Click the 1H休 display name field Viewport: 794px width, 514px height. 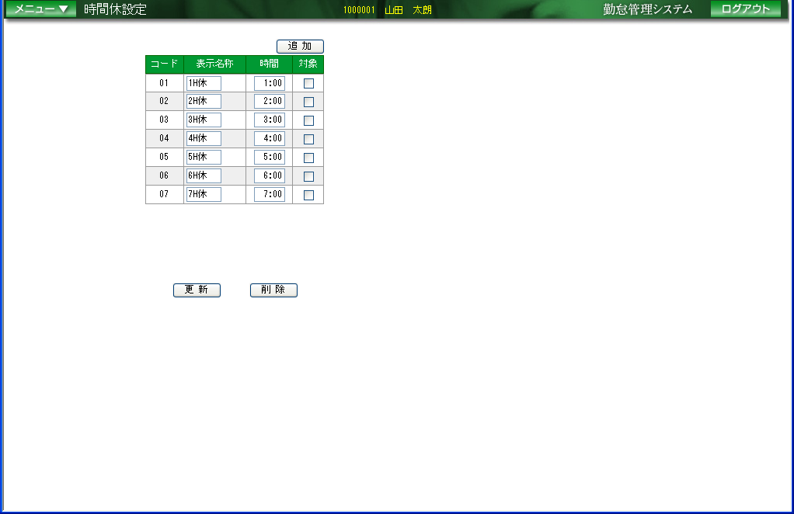point(204,83)
